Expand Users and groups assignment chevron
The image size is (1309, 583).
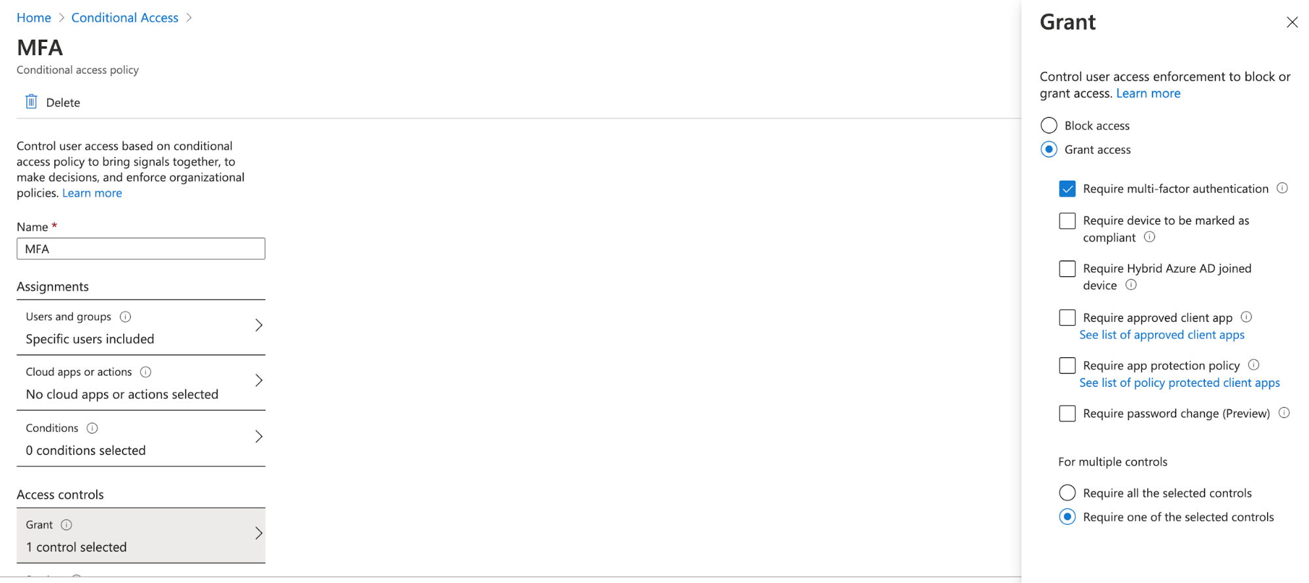[259, 325]
